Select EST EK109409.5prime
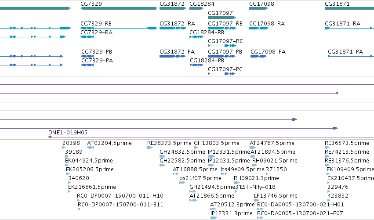 (x=328, y=174)
